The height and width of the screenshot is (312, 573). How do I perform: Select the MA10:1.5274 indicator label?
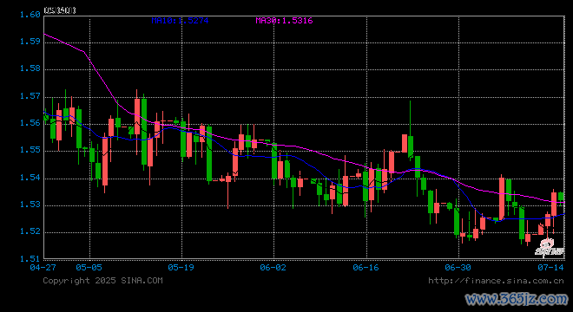(x=180, y=21)
